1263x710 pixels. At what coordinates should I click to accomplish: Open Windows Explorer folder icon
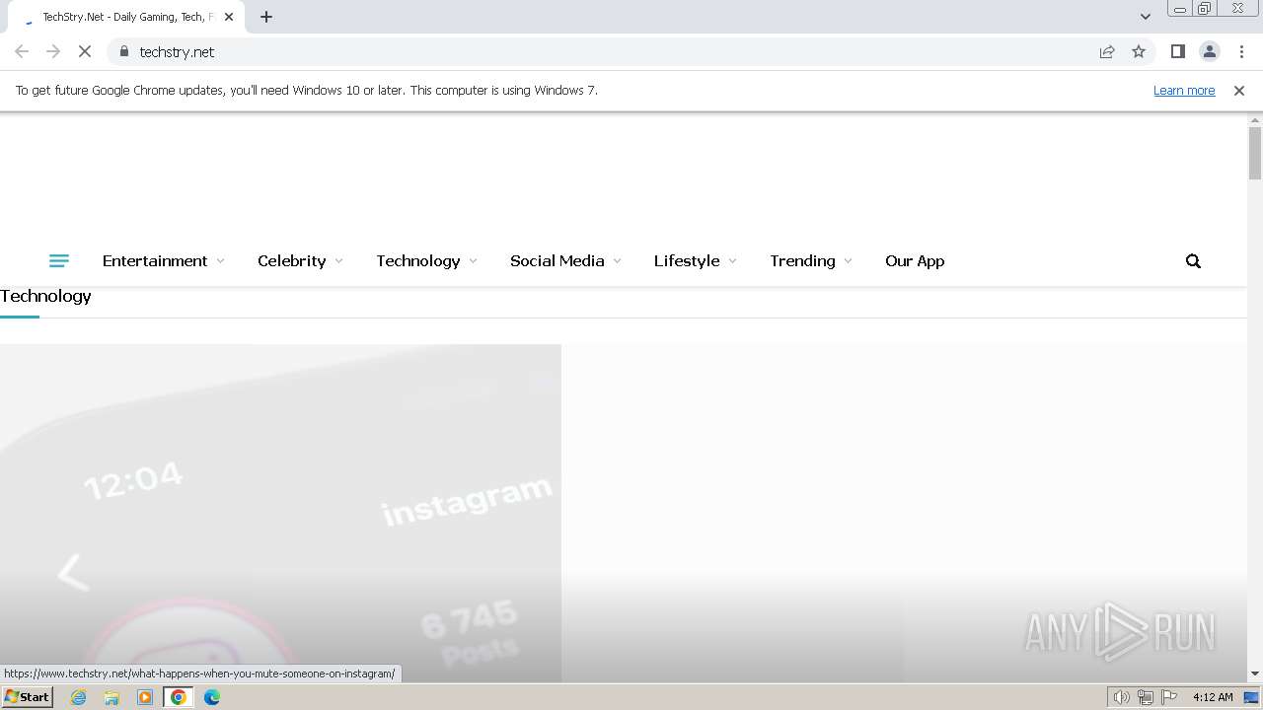(111, 697)
